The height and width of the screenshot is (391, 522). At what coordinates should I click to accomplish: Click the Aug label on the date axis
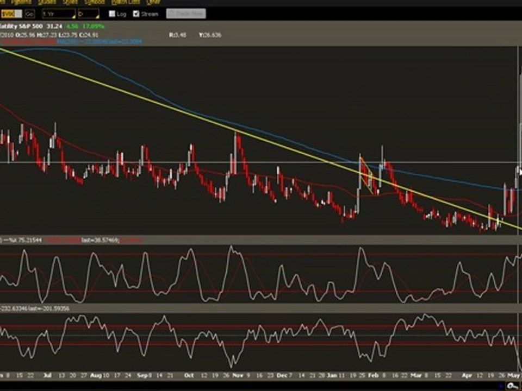coord(96,375)
